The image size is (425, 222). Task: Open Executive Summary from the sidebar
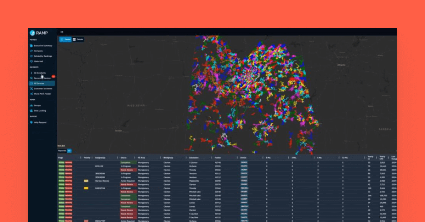click(x=43, y=46)
